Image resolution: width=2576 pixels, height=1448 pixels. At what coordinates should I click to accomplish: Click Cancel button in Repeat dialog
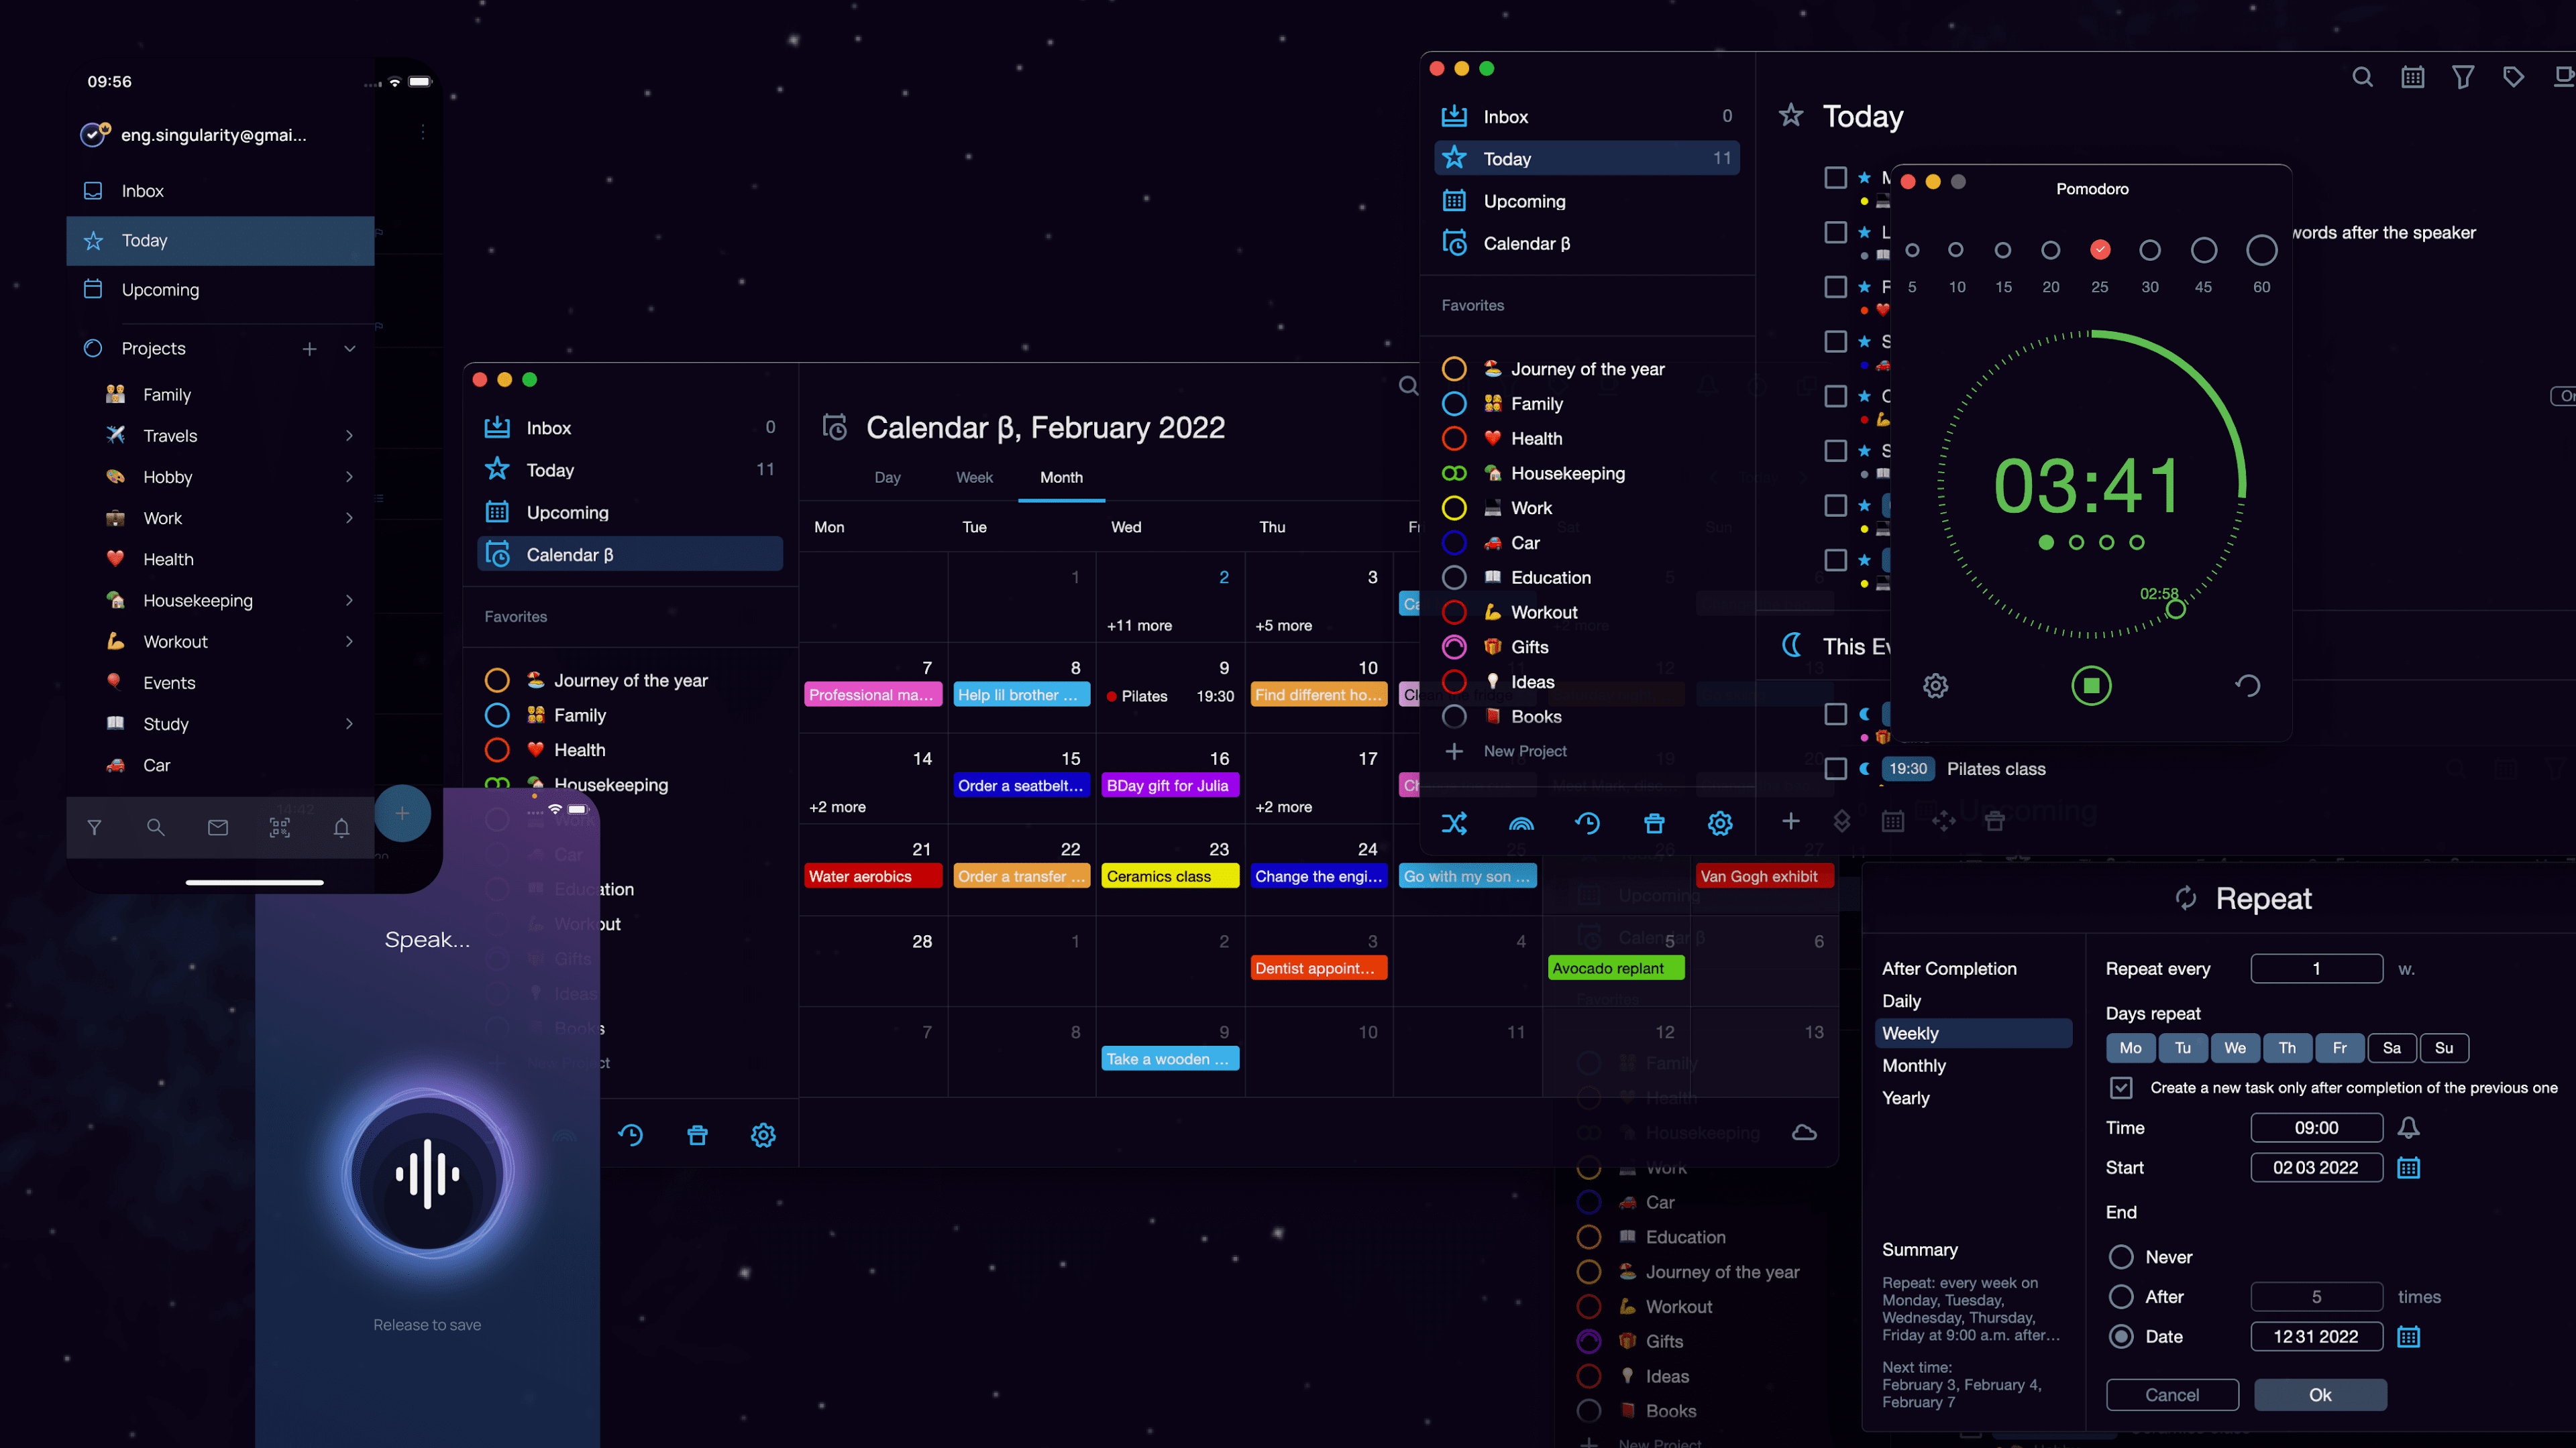2172,1395
